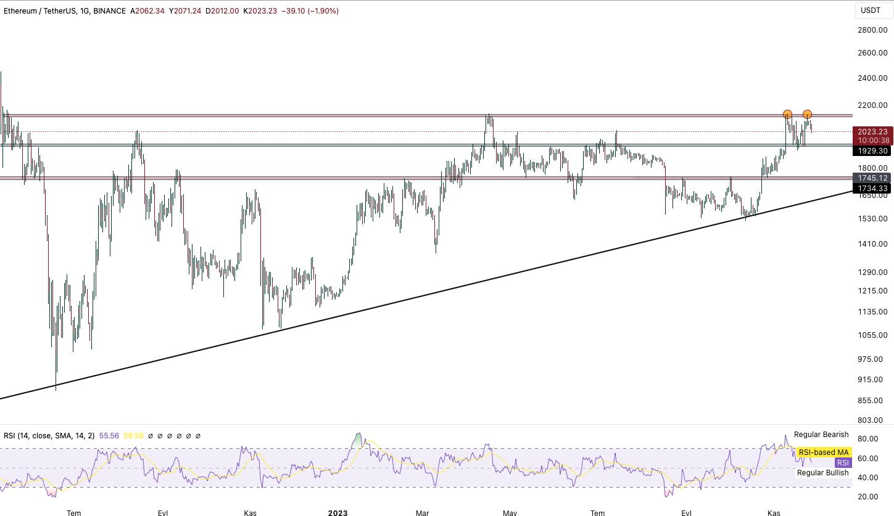Select the right orange circle marker at the double top
This screenshot has width=894, height=516.
point(807,114)
